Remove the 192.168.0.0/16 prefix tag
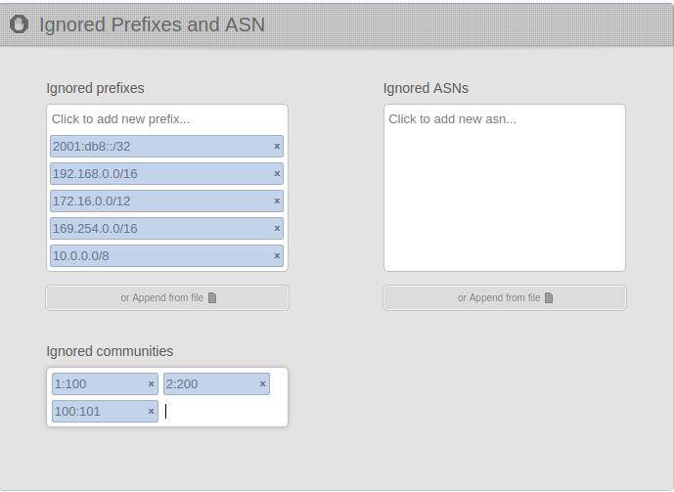This screenshot has height=492, width=674. 277,173
